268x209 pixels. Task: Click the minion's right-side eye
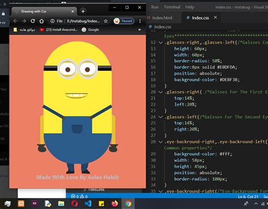click(87, 69)
